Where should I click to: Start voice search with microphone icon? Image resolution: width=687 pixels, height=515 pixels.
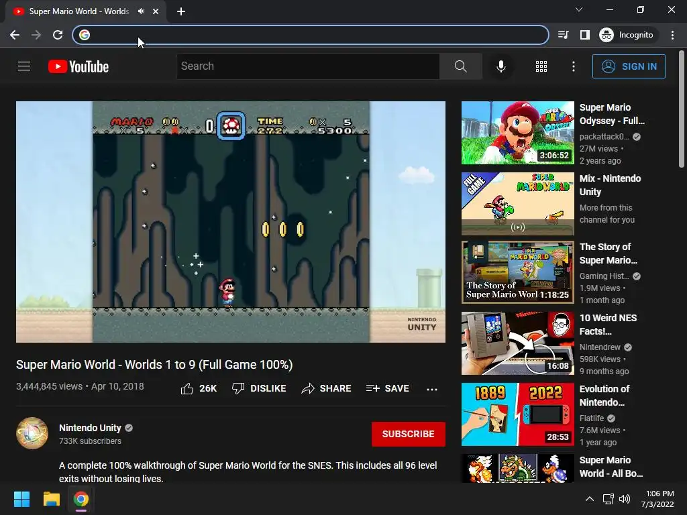pos(500,66)
